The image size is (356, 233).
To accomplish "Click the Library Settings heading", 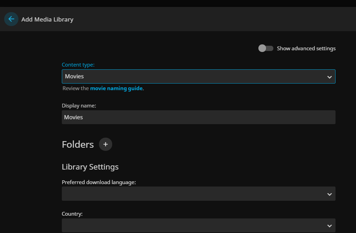I will pyautogui.click(x=90, y=167).
